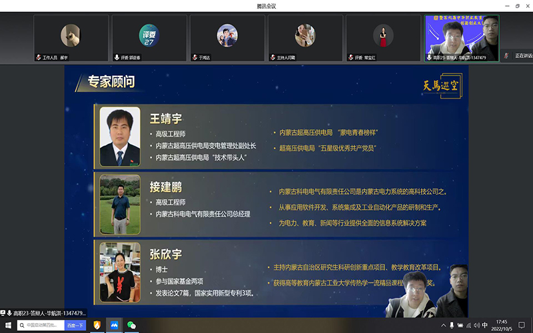The height and width of the screenshot is (333, 533).
Task: Click the orange shield security app icon
Action: (x=97, y=325)
